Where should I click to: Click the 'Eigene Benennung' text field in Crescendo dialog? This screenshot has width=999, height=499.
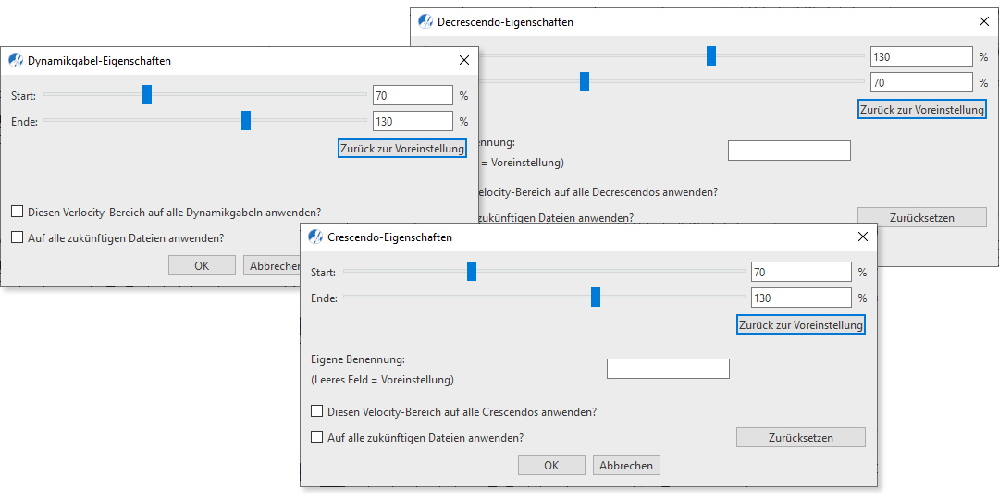(x=668, y=369)
